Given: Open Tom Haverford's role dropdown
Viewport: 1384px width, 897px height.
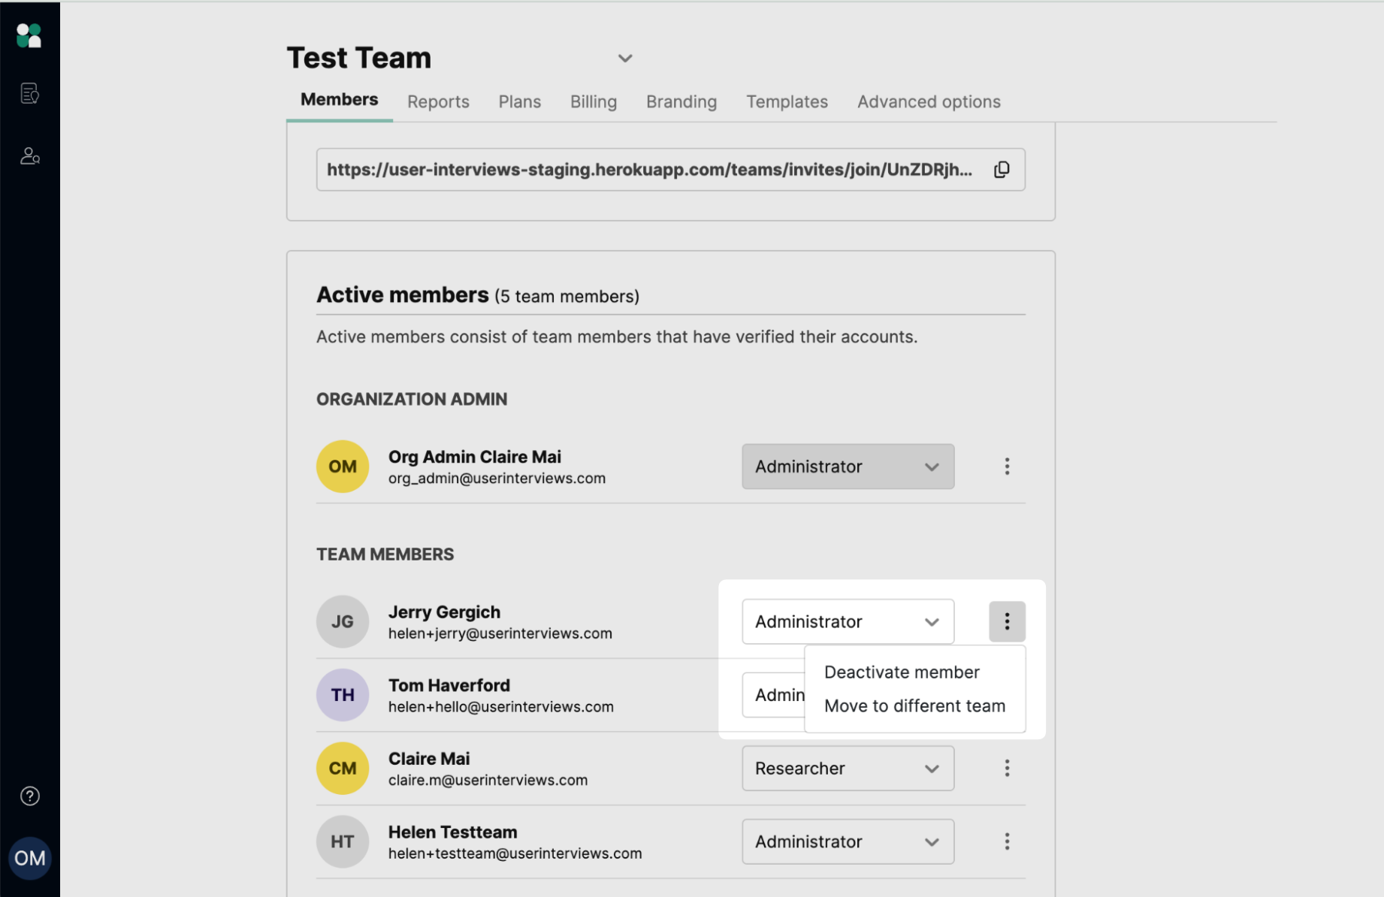Looking at the screenshot, I should 774,695.
